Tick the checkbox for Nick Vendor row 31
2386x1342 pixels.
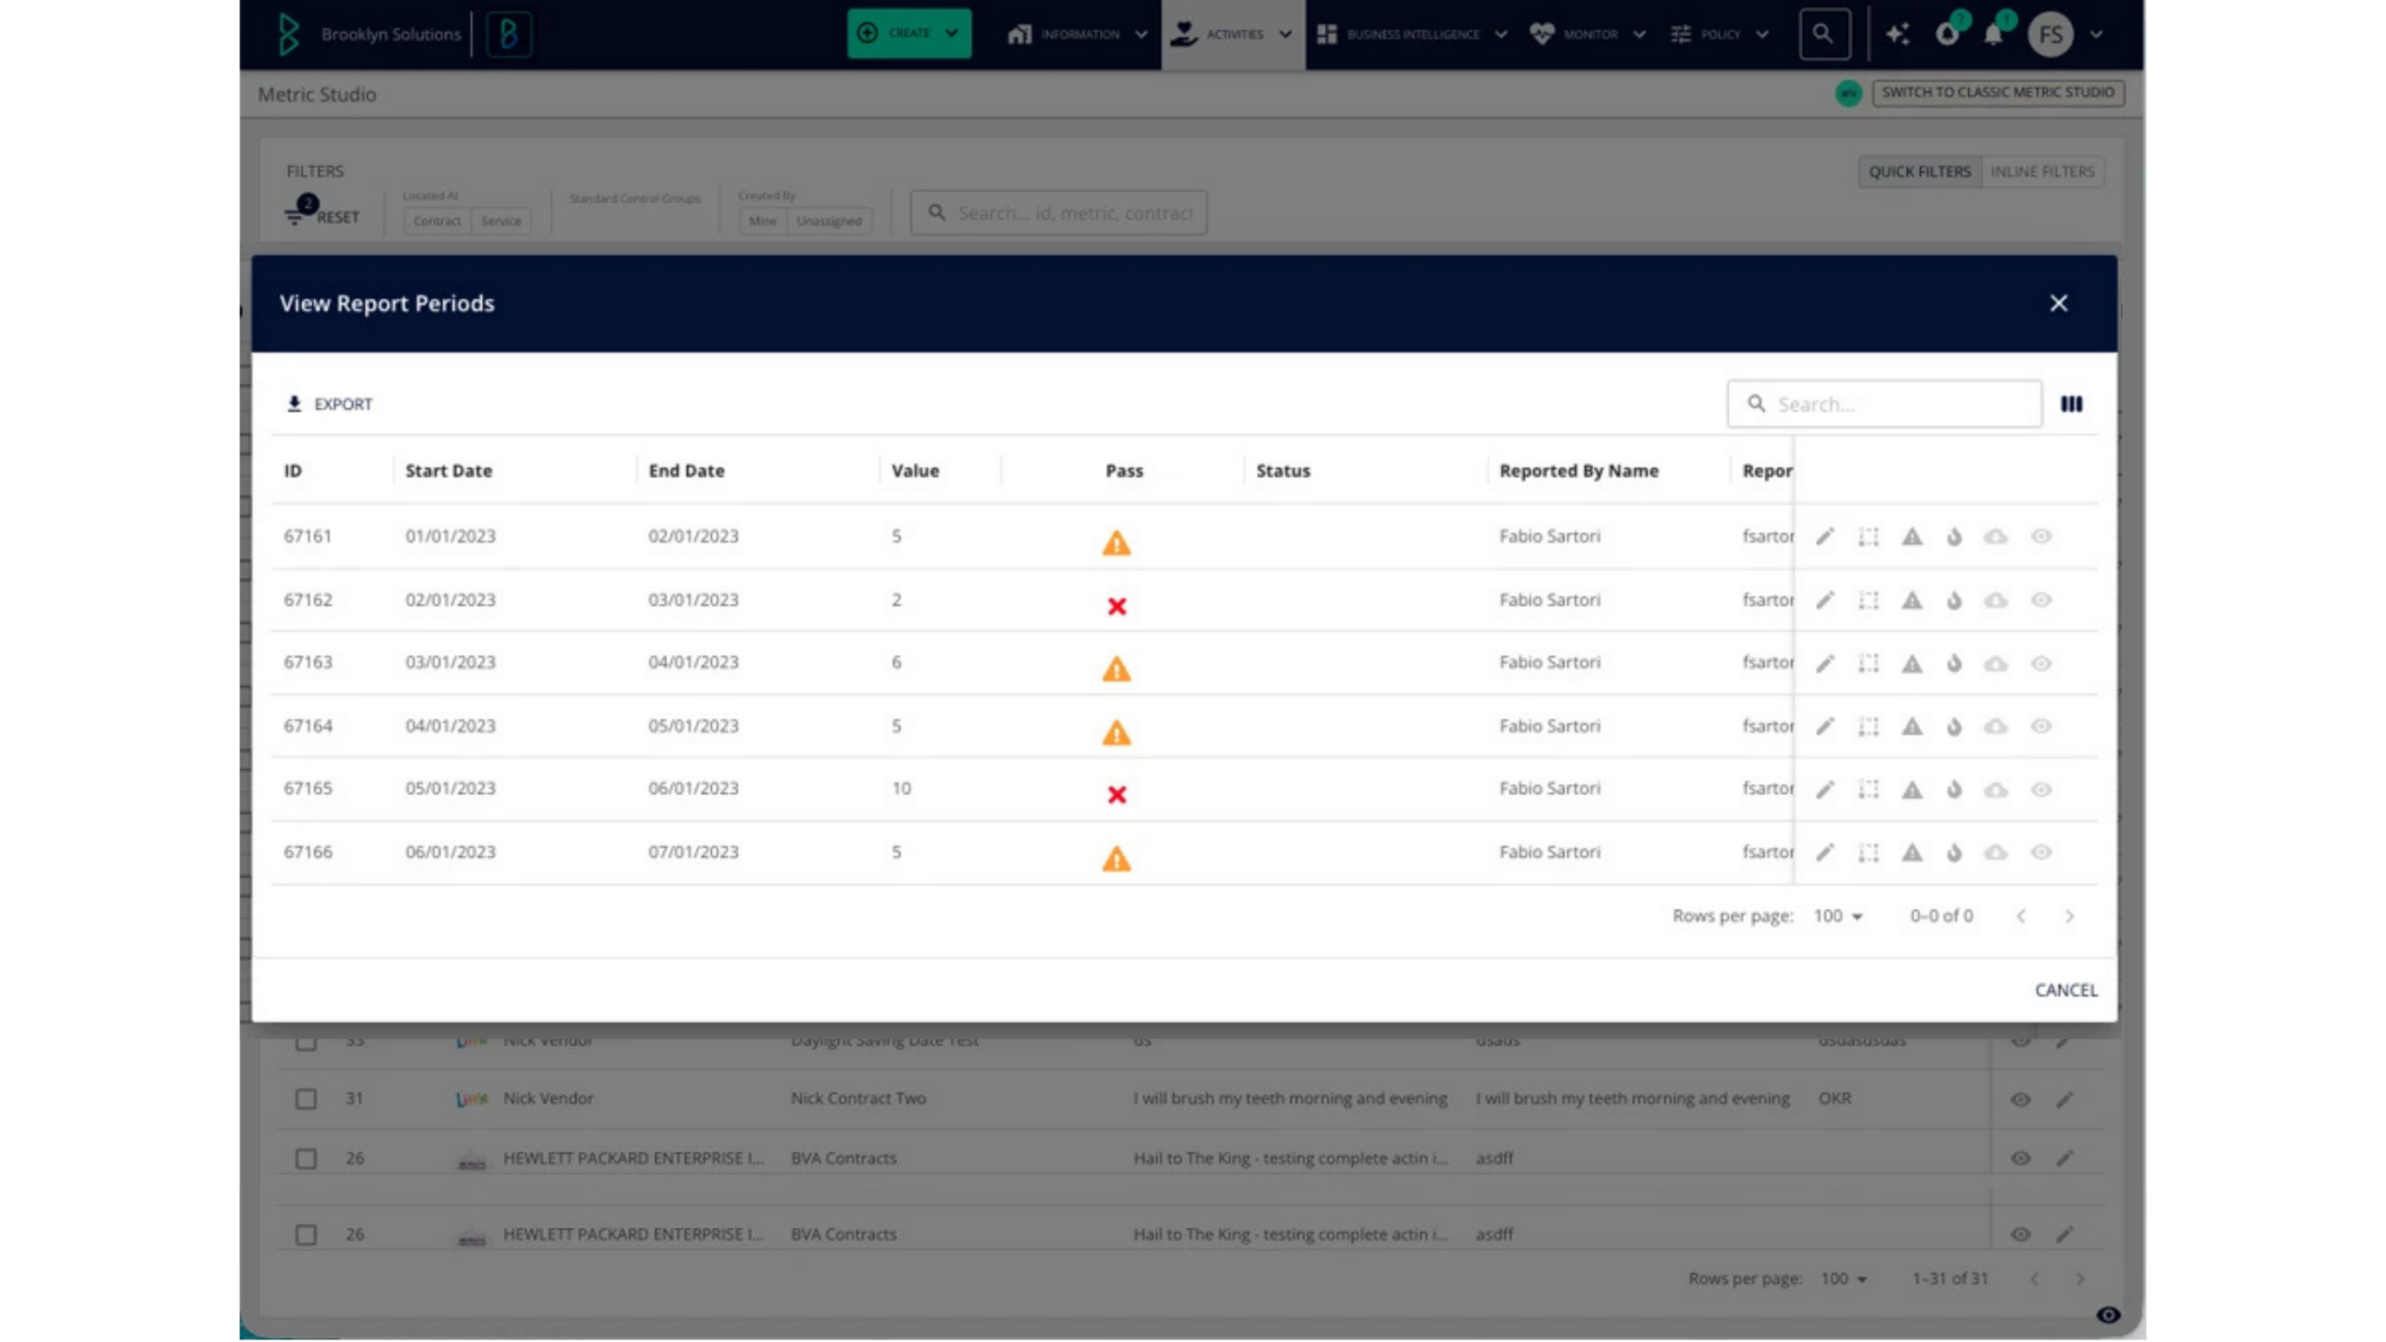306,1099
